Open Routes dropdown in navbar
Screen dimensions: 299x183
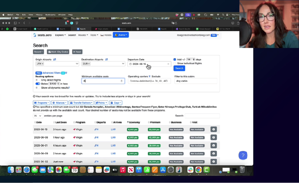(x=83, y=35)
